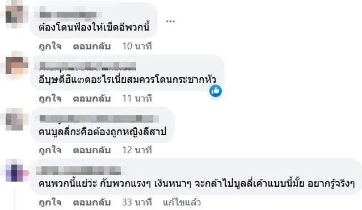Open second commenter's profile picture
The image size is (362, 210).
click(14, 65)
